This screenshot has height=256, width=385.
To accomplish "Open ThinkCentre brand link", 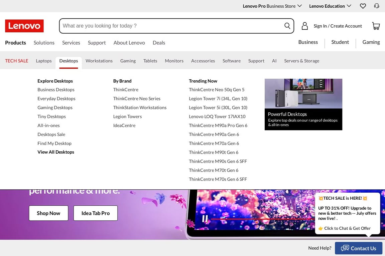I will click(126, 90).
